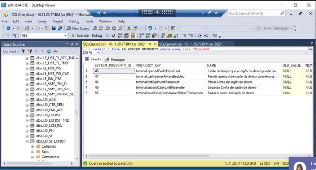Open the Generic Debugger dropdown
This screenshot has width=316, height=170.
point(291,28)
